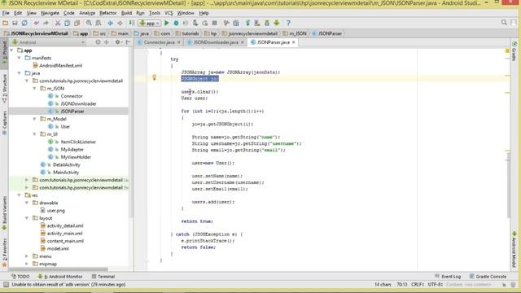The height and width of the screenshot is (293, 521).
Task: Click the Make Project build icon
Action: [132, 23]
